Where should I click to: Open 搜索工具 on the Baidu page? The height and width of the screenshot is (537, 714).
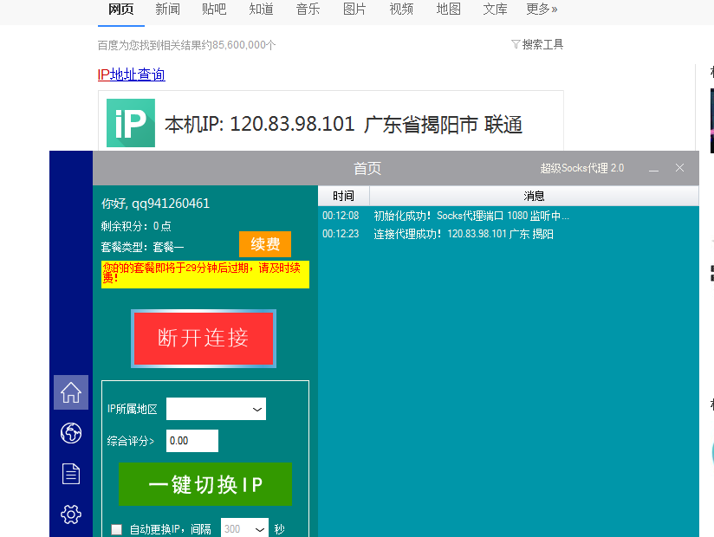tap(542, 44)
